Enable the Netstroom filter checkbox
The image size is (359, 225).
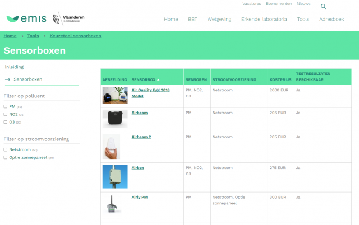pyautogui.click(x=6, y=149)
